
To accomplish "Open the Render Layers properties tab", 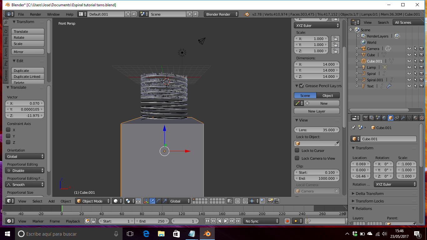I will click(x=372, y=118).
